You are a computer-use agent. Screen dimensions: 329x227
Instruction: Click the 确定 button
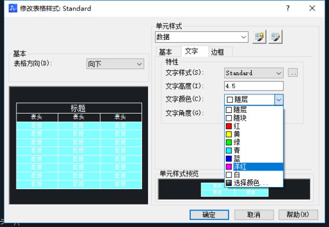click(208, 214)
